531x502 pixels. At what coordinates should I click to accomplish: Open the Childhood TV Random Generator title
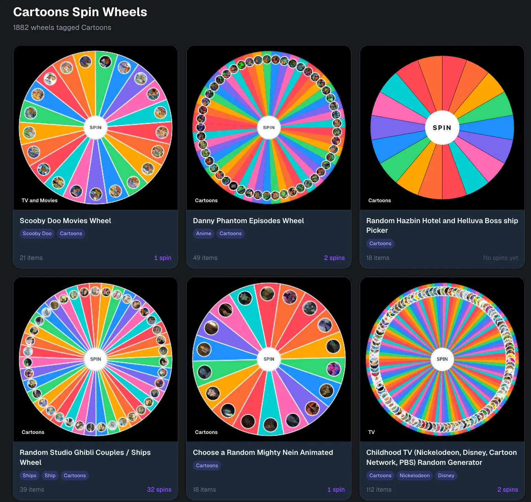click(442, 457)
